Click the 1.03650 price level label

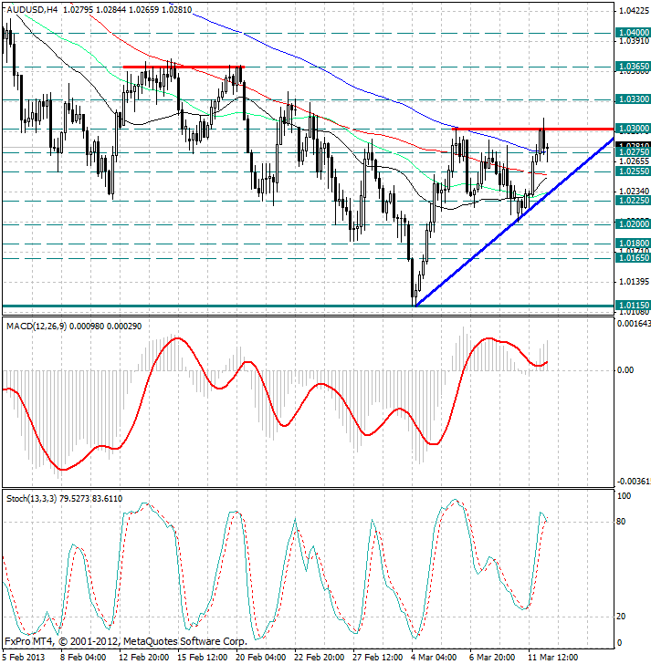coord(633,67)
